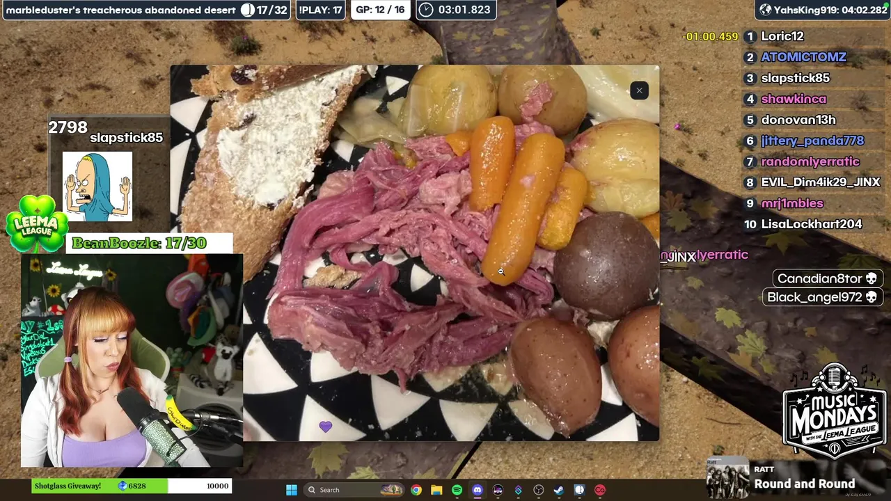Click the BeanBoozle: 17/30 counter
The width and height of the screenshot is (891, 501).
[x=139, y=244]
